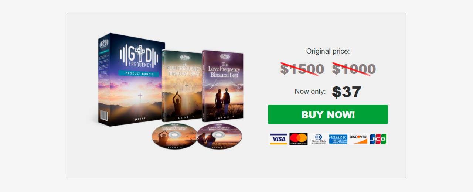Select the Love Frequency Binaural Beat cover
The image size is (473, 192).
click(x=223, y=86)
